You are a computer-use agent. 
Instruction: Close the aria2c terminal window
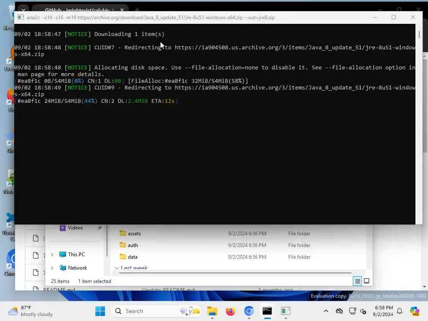pyautogui.click(x=413, y=17)
